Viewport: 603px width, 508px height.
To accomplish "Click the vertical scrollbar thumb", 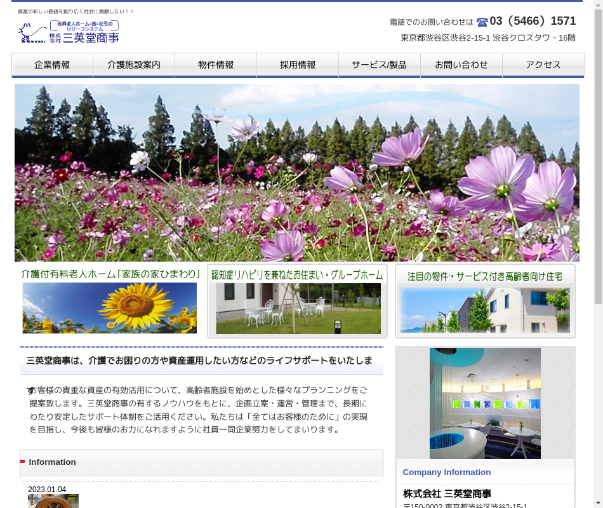I will click(598, 156).
